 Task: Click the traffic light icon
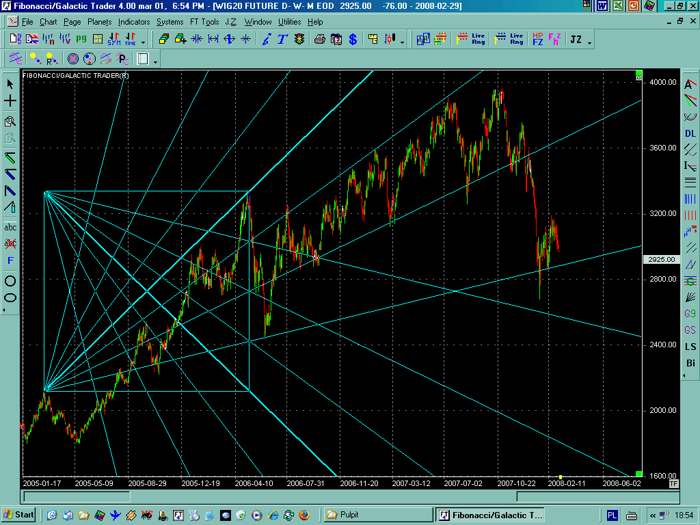click(x=299, y=39)
